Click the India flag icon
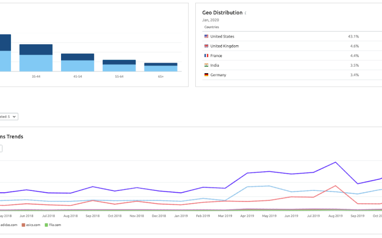 [206, 65]
